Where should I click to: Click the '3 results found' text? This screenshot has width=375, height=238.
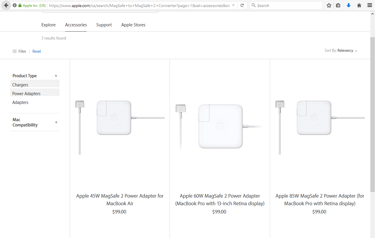pos(54,38)
